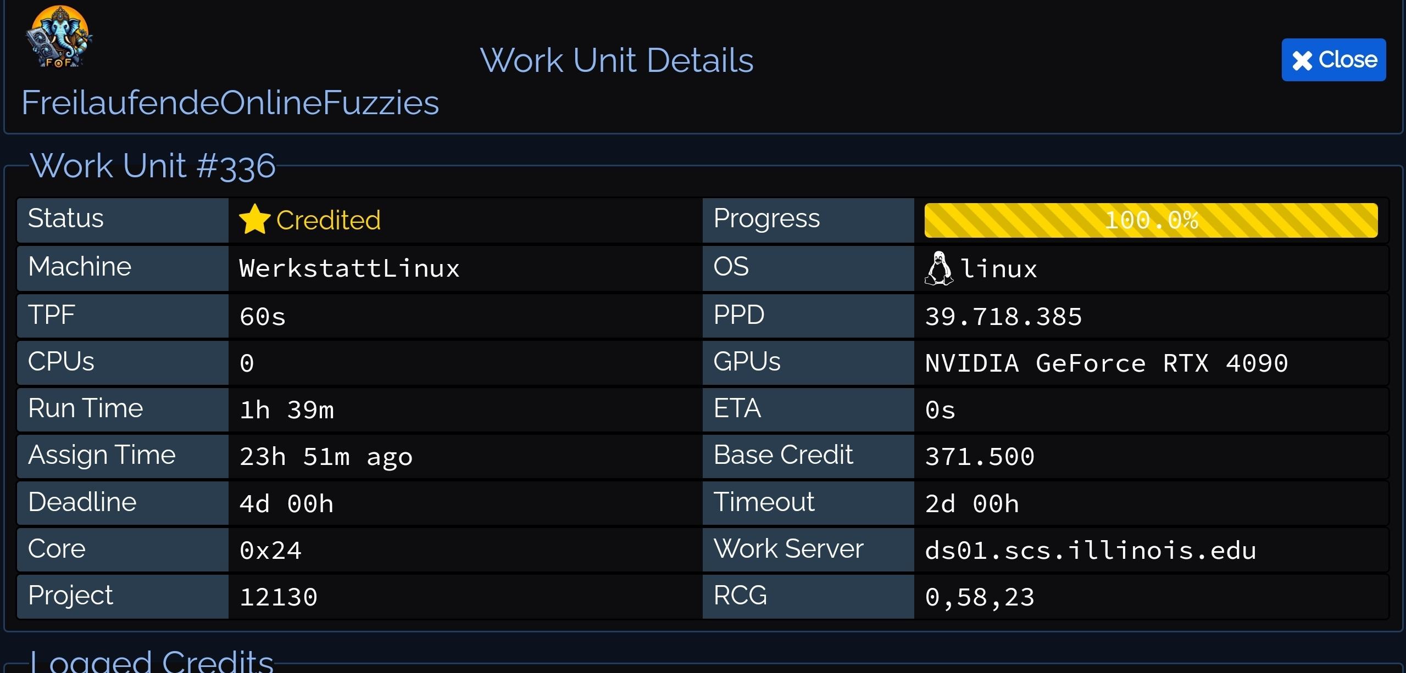Click the Credited status text

(x=328, y=220)
